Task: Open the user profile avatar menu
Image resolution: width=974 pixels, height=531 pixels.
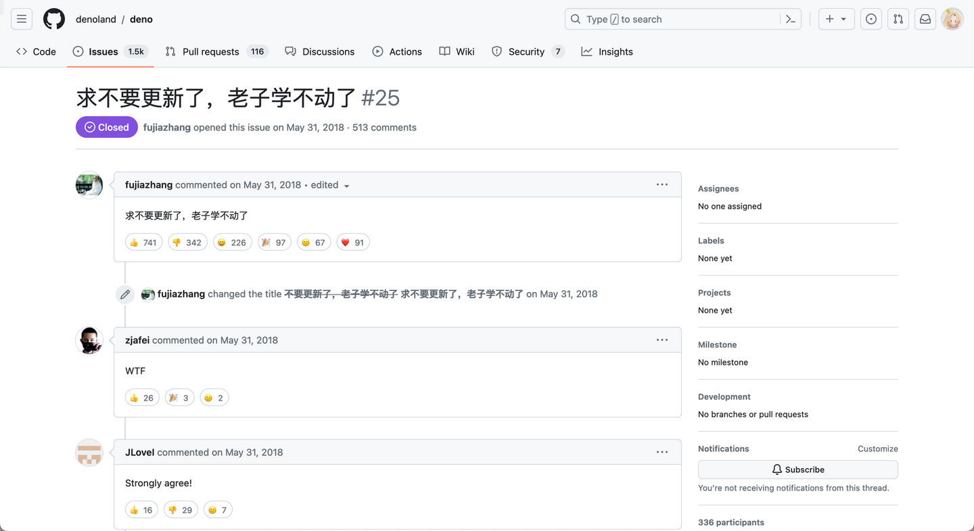Action: coord(952,19)
